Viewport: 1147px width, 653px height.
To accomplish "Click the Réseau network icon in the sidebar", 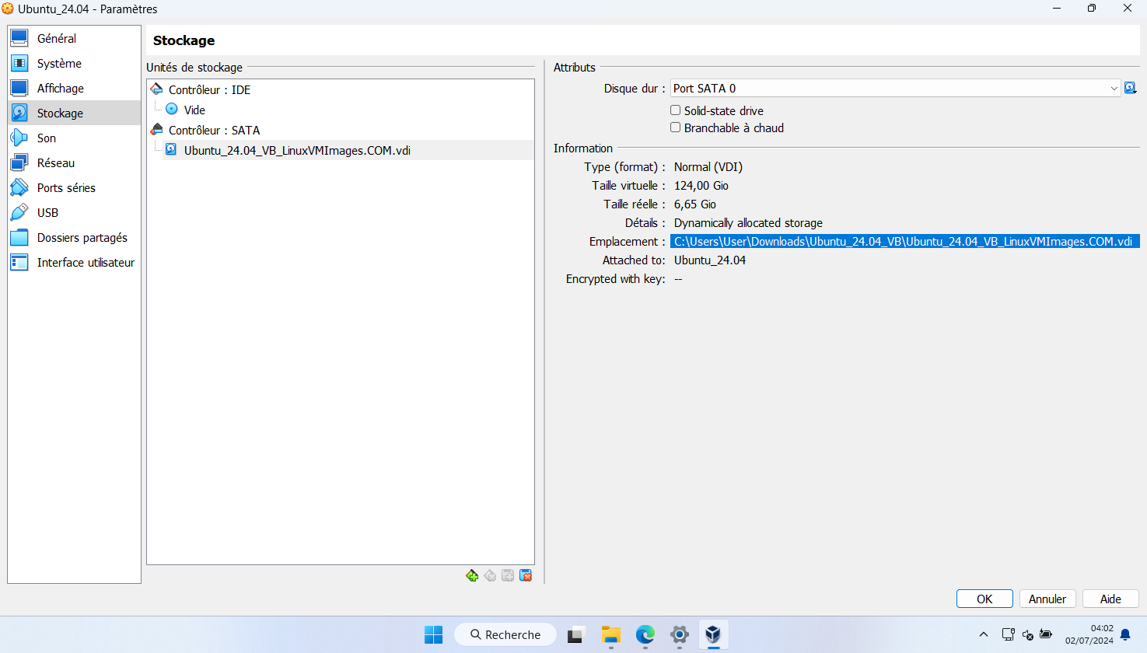I will pyautogui.click(x=19, y=162).
